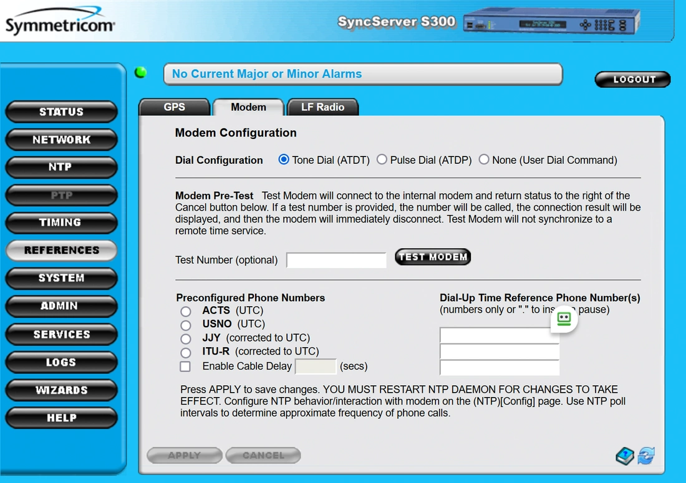The width and height of the screenshot is (686, 483).
Task: Select ACTS (UTC) phone number
Action: click(x=185, y=311)
